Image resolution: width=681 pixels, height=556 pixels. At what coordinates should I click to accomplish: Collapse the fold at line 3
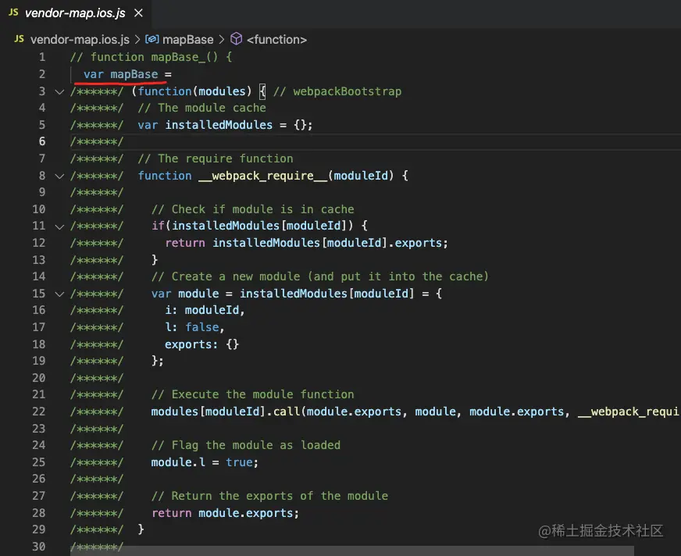(59, 91)
